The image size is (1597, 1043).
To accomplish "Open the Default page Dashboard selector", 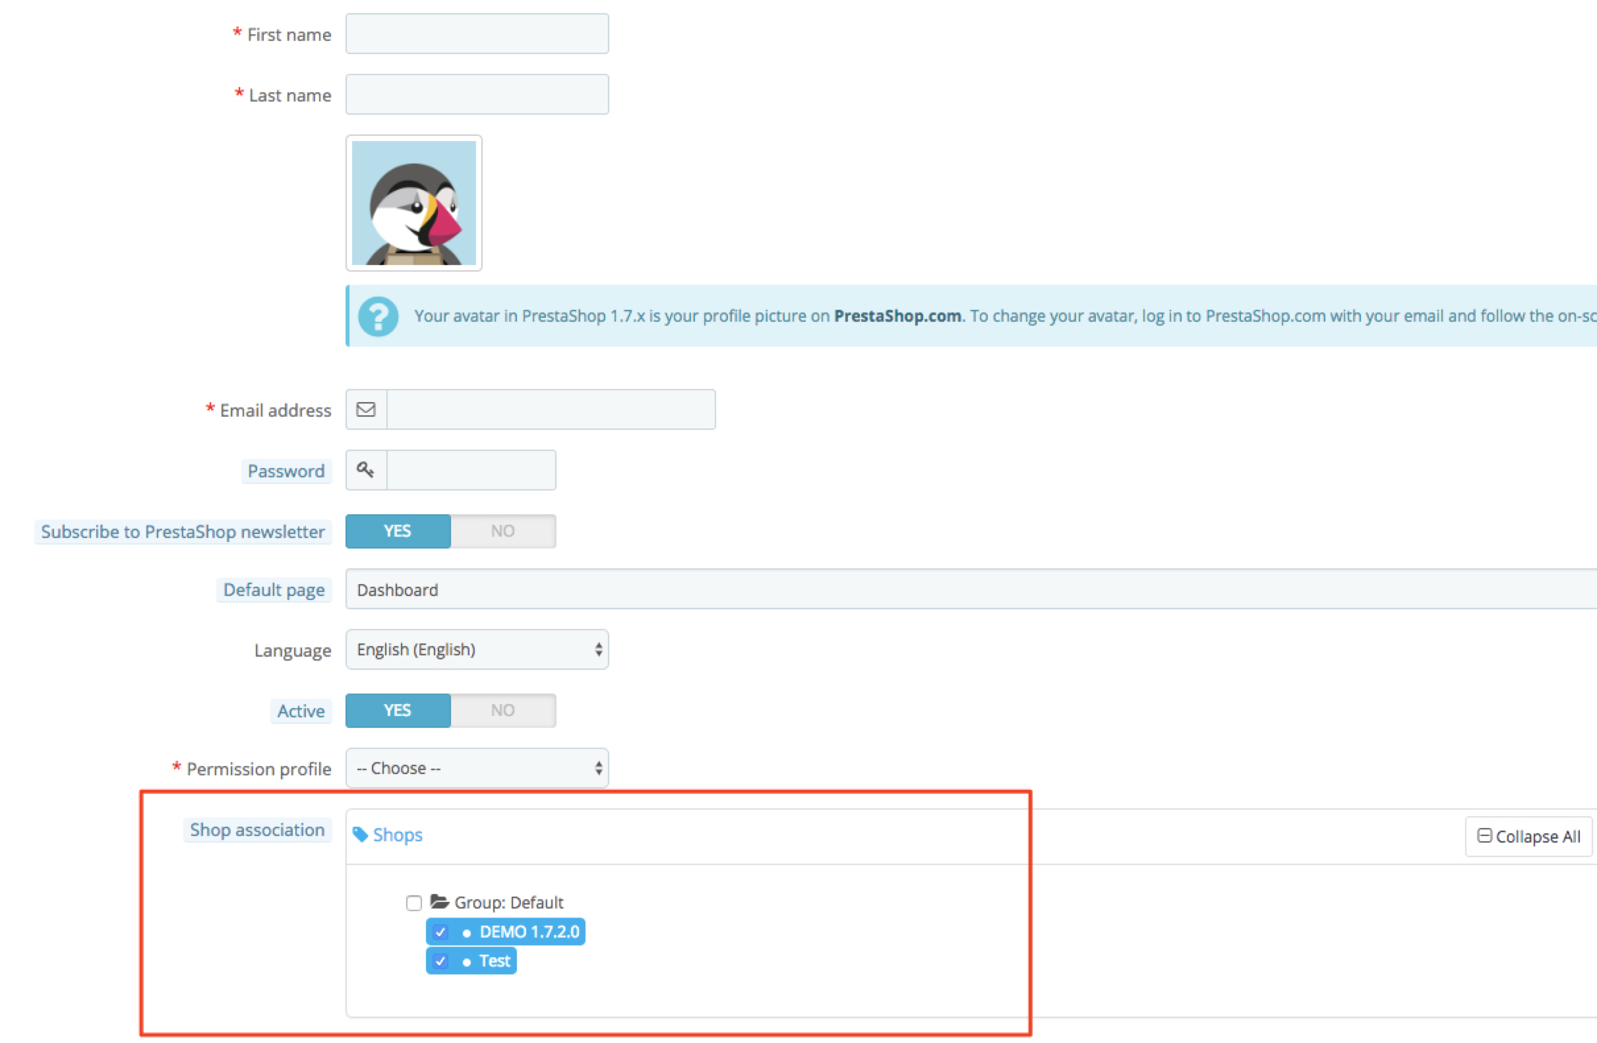I will [966, 589].
